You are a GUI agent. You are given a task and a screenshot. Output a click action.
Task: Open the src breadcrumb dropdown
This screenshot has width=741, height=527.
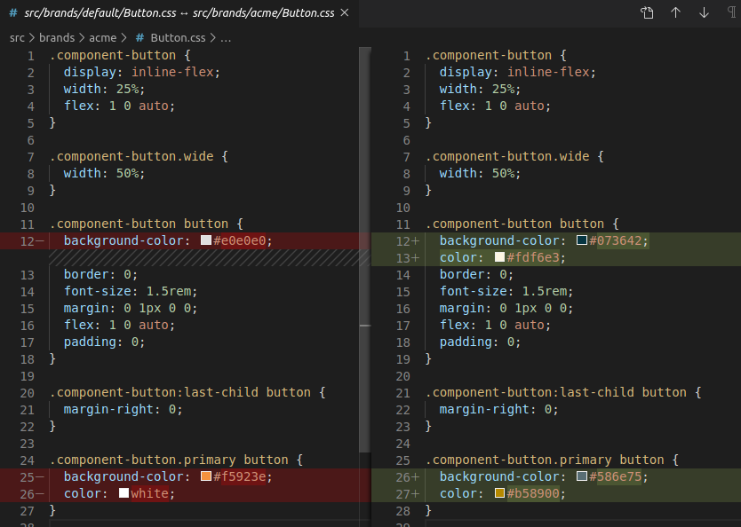point(15,38)
